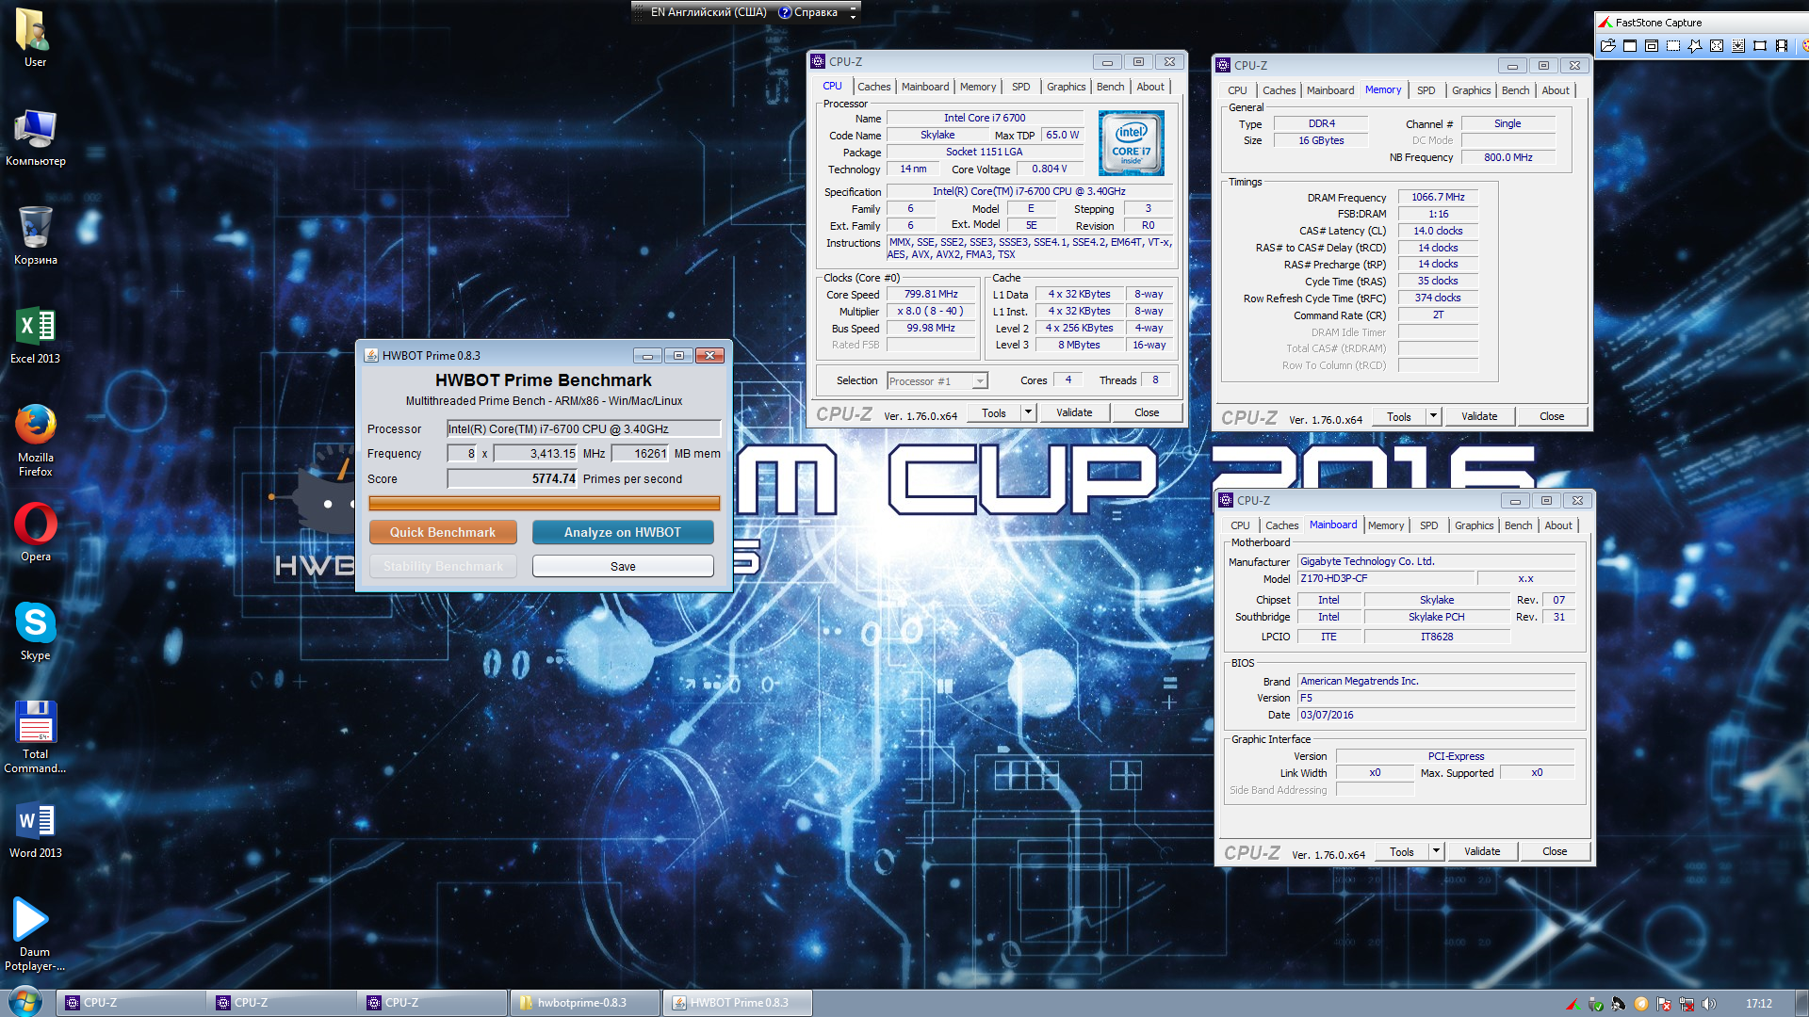1809x1017 pixels.
Task: Click the Intel Core i7 logo
Action: click(1131, 143)
